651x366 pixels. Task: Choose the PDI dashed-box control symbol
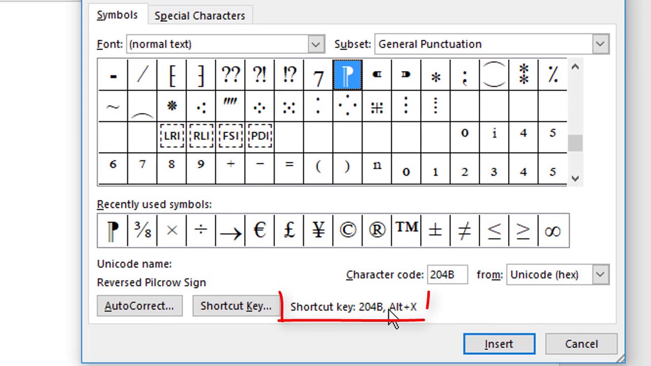tap(259, 136)
